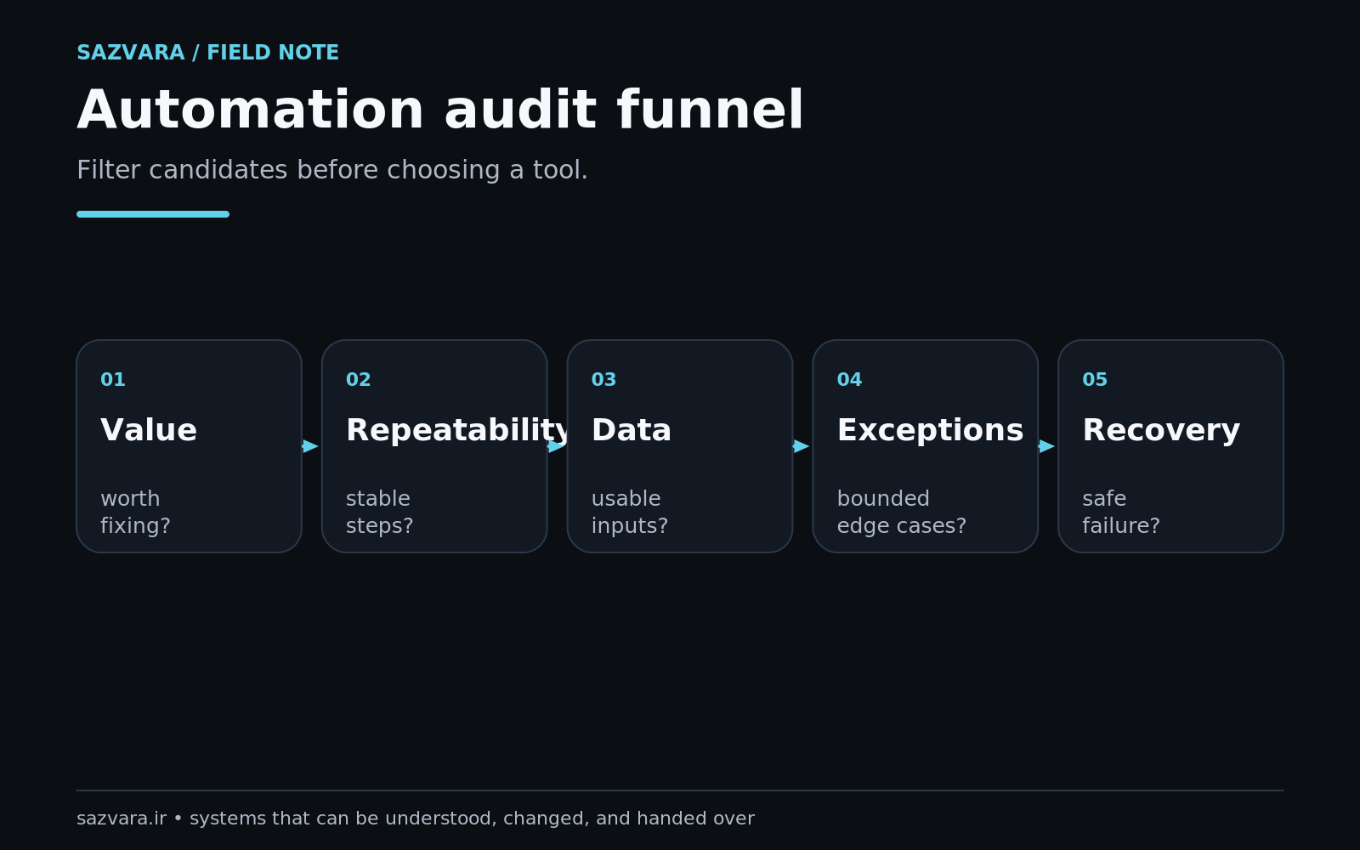Click the "Value" step heading
The image size is (1360, 850).
[149, 430]
